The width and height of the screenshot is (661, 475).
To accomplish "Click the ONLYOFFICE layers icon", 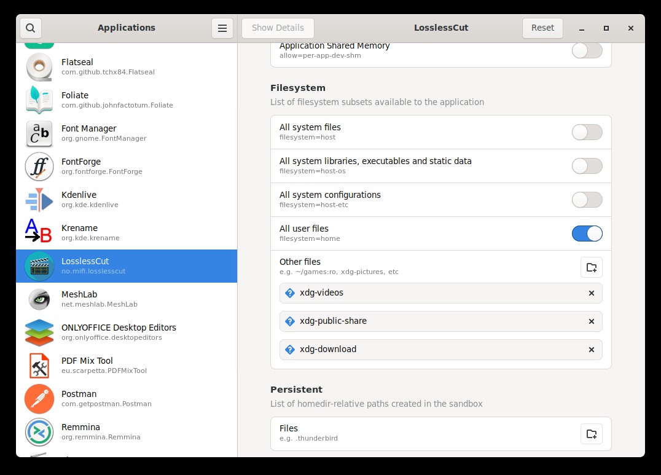I will 39,332.
